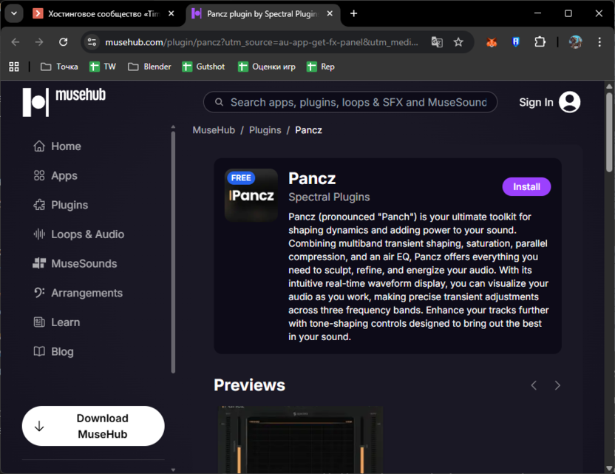
Task: Open the Точка bookmarks folder
Action: coord(60,67)
